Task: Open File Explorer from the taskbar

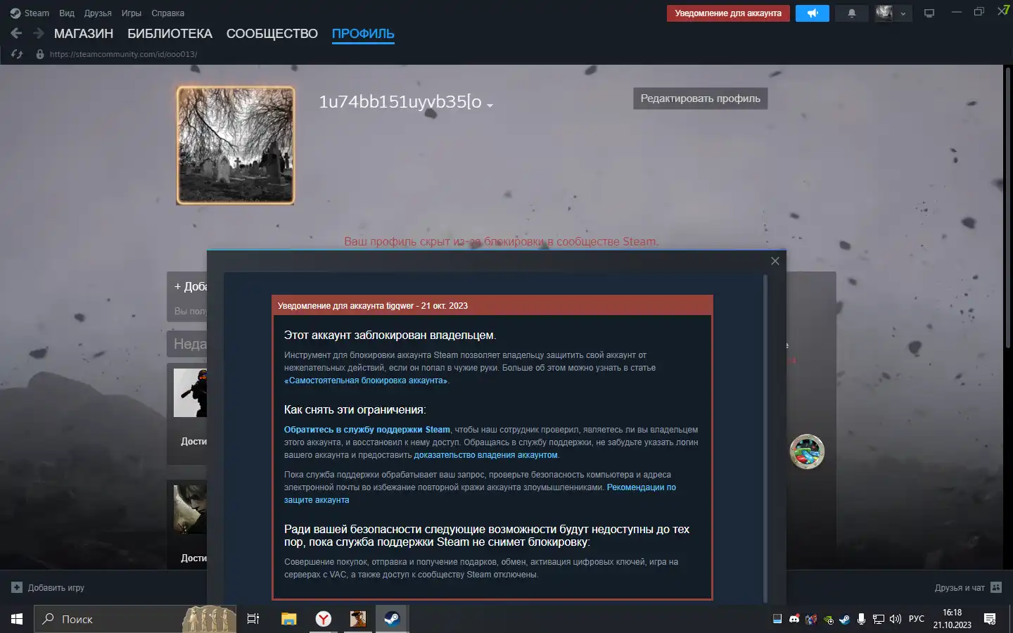Action: (288, 619)
